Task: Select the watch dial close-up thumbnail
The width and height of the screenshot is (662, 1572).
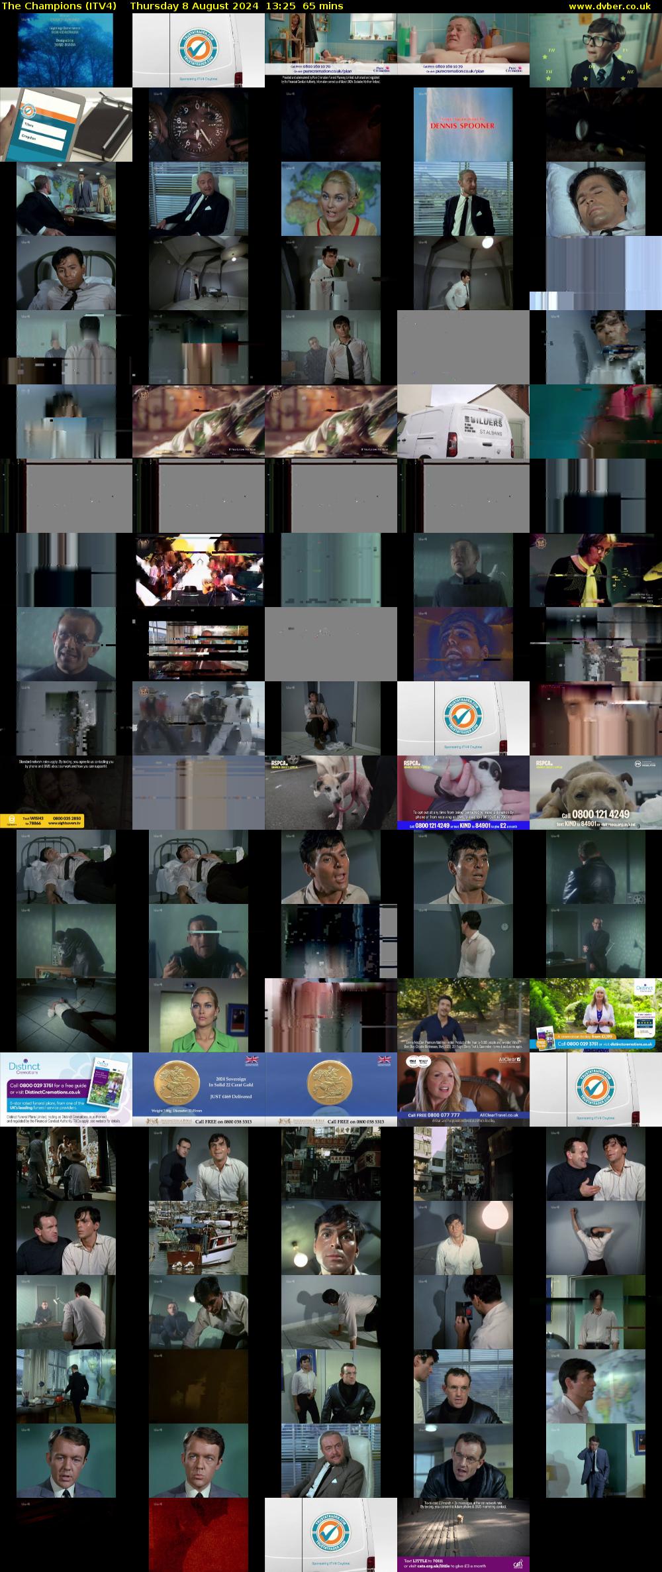Action: (x=199, y=125)
